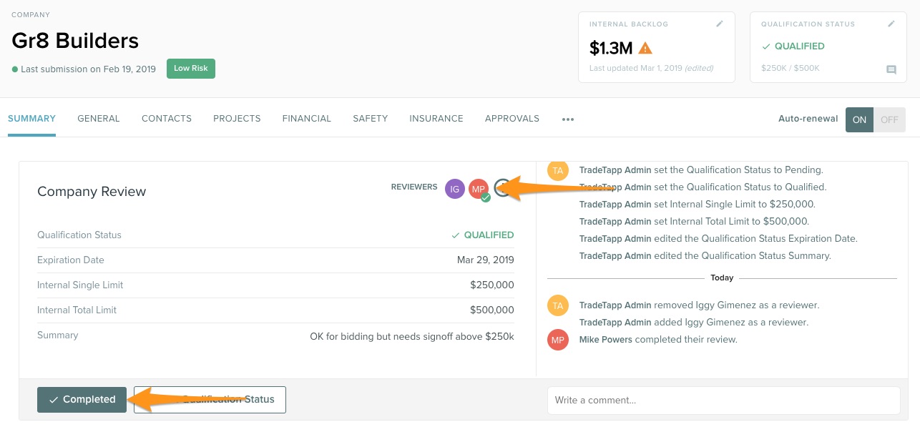Screen dimensions: 920x427
Task: Expand more tabs with the ellipsis
Action: coord(568,119)
